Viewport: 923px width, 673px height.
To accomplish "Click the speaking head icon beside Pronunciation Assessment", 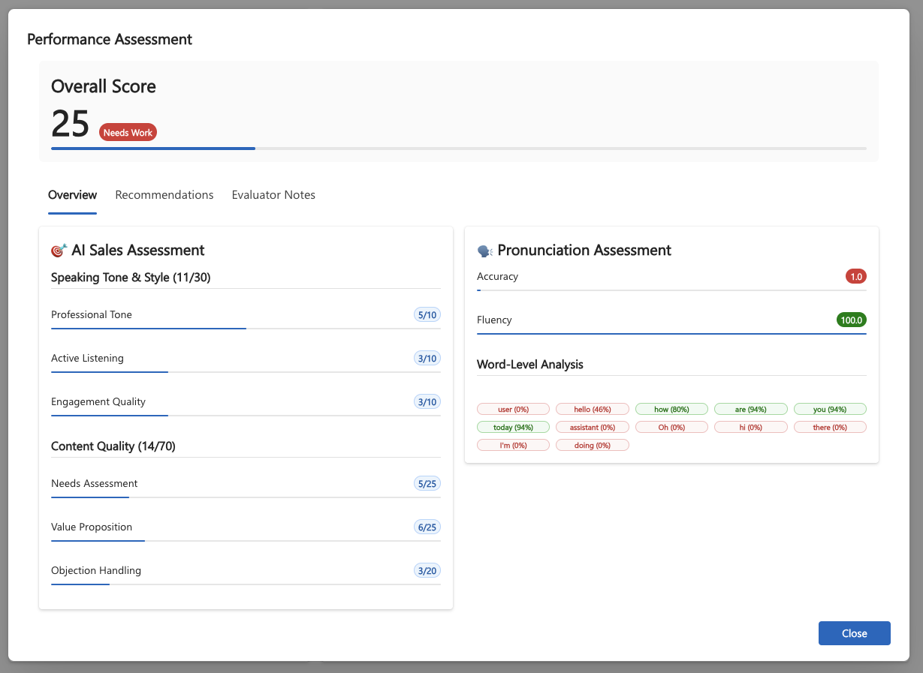I will point(484,251).
